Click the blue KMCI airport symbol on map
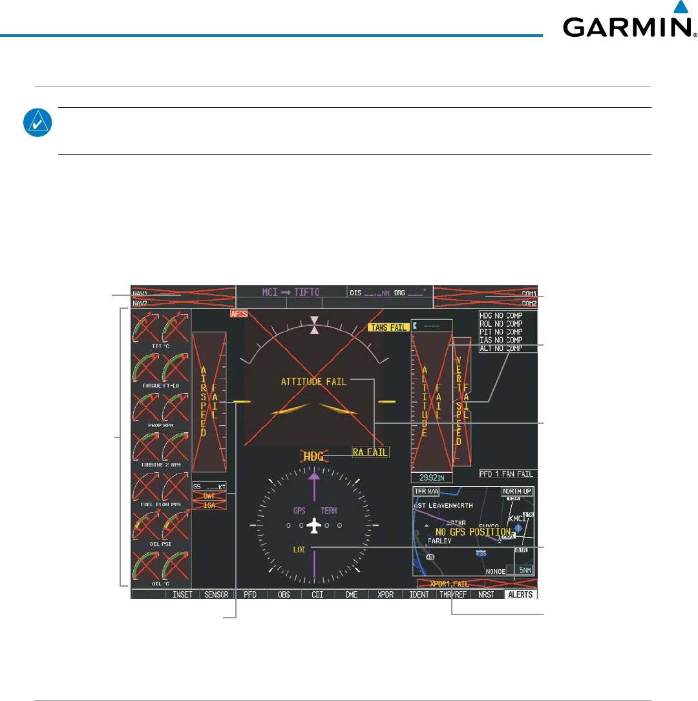This screenshot has height=701, width=698. (518, 528)
